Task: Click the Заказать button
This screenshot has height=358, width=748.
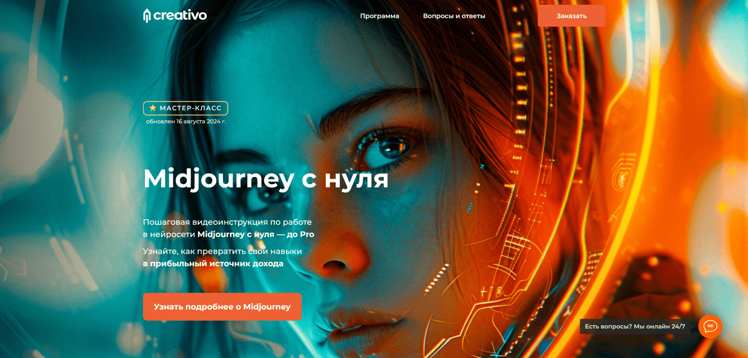Action: [x=571, y=16]
